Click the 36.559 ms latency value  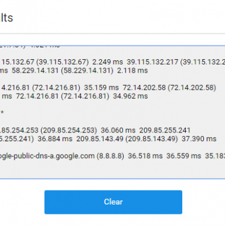[183, 156]
